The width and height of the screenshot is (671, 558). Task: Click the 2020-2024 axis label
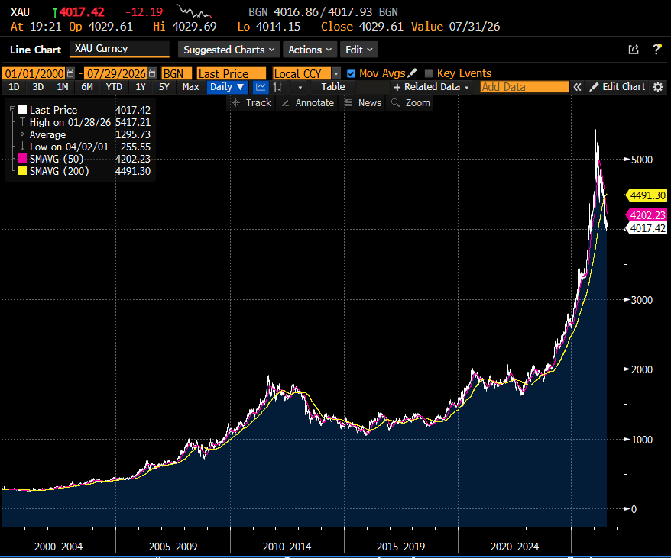(515, 547)
